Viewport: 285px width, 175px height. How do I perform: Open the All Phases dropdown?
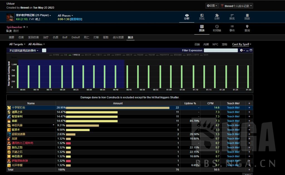coord(65,16)
